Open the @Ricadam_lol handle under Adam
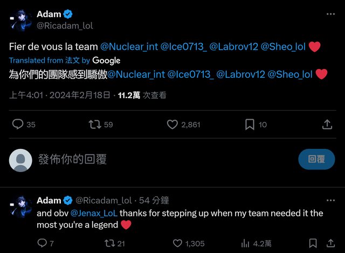 61,25
